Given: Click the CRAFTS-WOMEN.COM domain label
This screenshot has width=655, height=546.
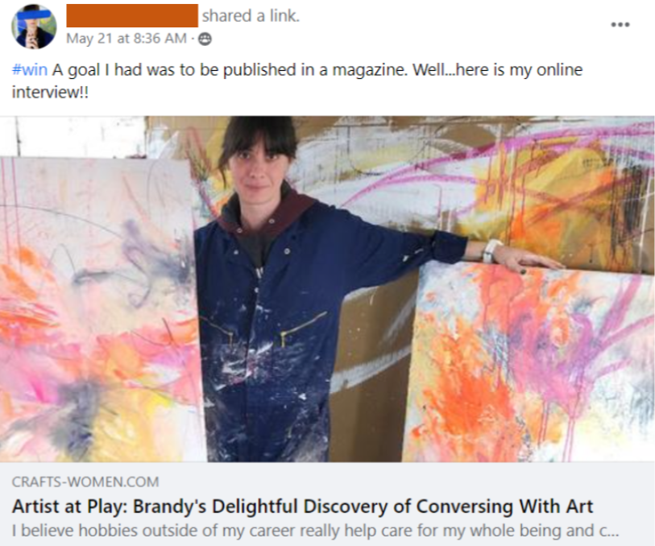Looking at the screenshot, I should (85, 482).
